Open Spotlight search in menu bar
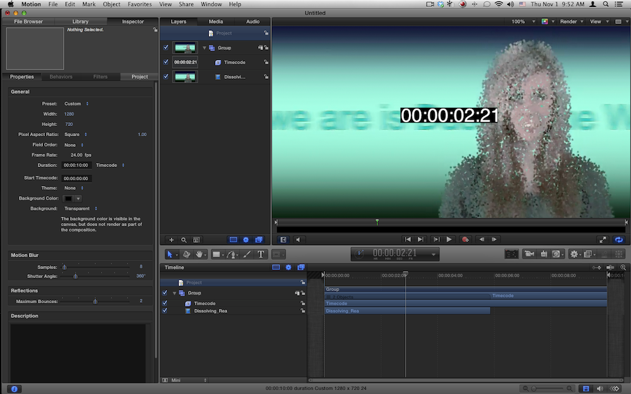Image resolution: width=631 pixels, height=394 pixels. pyautogui.click(x=606, y=4)
